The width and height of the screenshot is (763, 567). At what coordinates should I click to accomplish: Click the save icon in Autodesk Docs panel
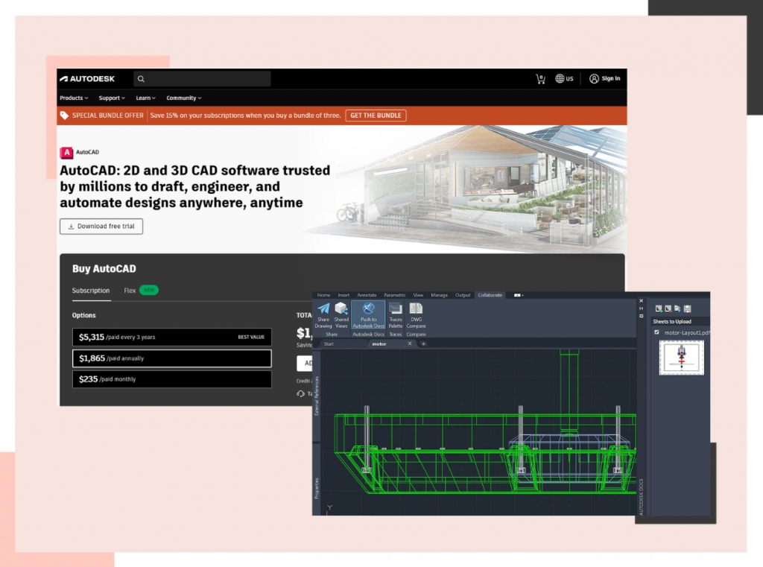(688, 308)
